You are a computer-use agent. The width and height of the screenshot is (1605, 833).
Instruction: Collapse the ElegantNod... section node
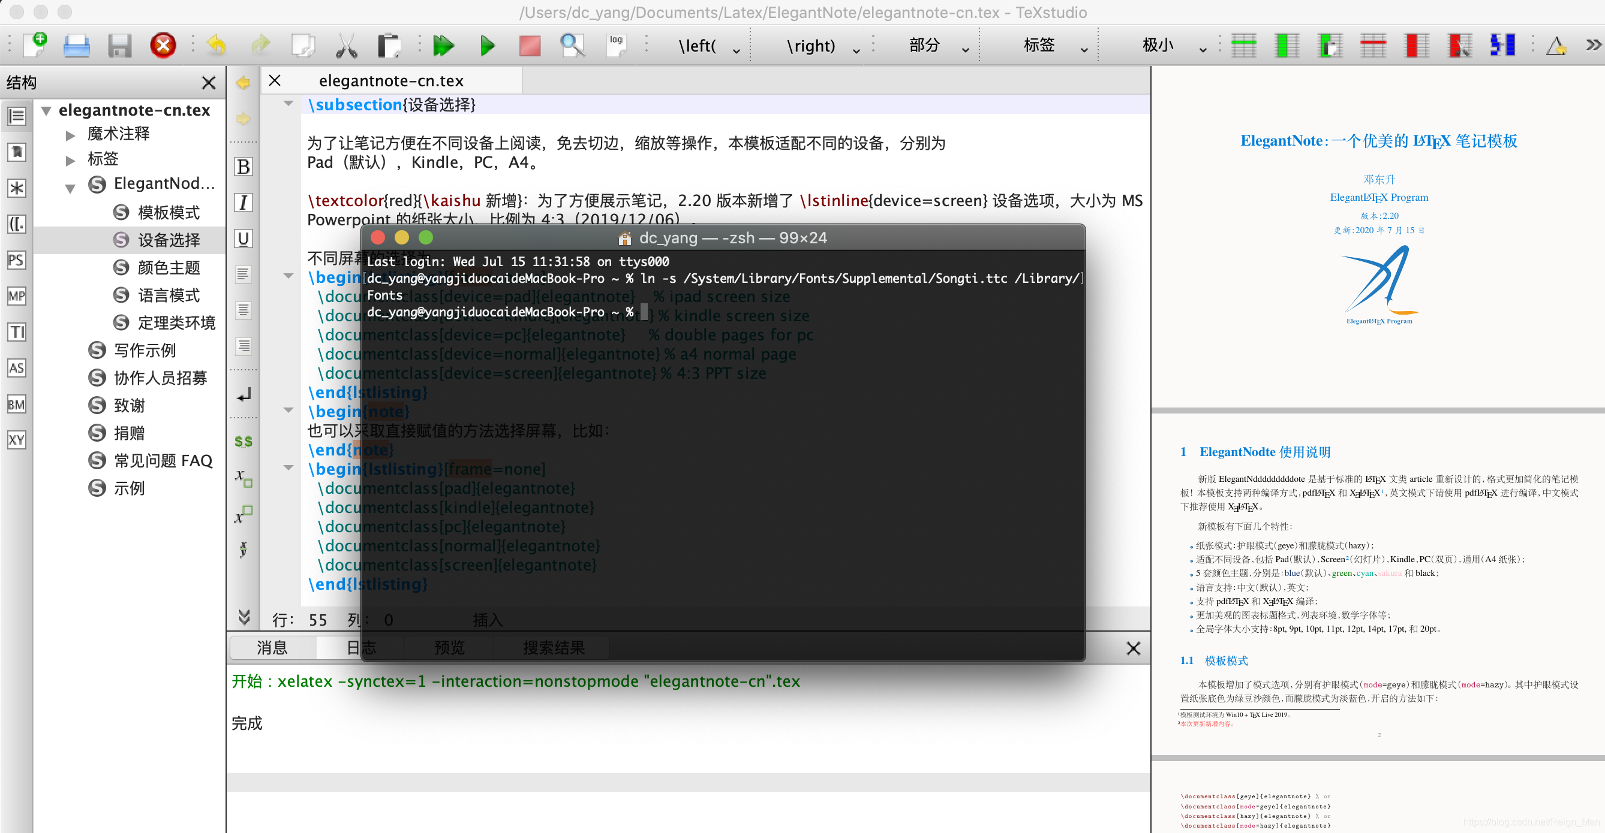[x=70, y=188]
